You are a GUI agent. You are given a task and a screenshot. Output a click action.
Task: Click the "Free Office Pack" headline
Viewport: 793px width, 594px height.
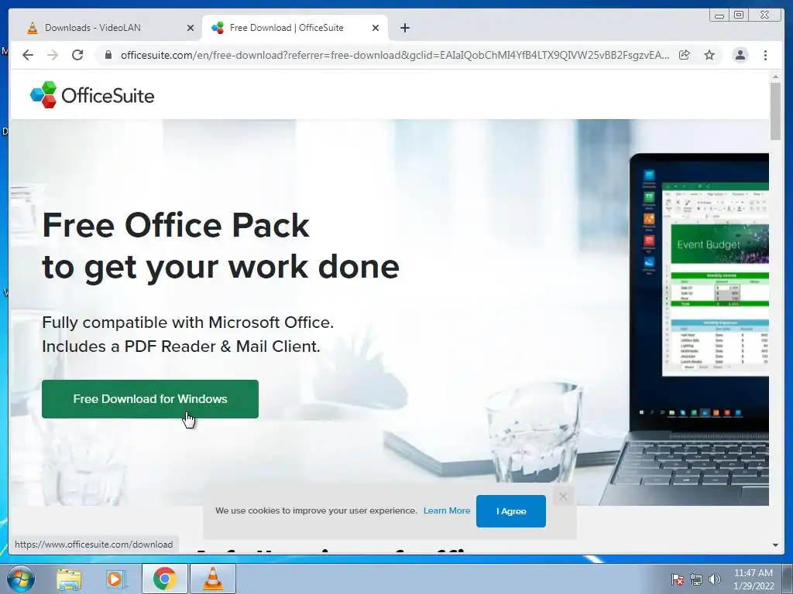point(176,225)
